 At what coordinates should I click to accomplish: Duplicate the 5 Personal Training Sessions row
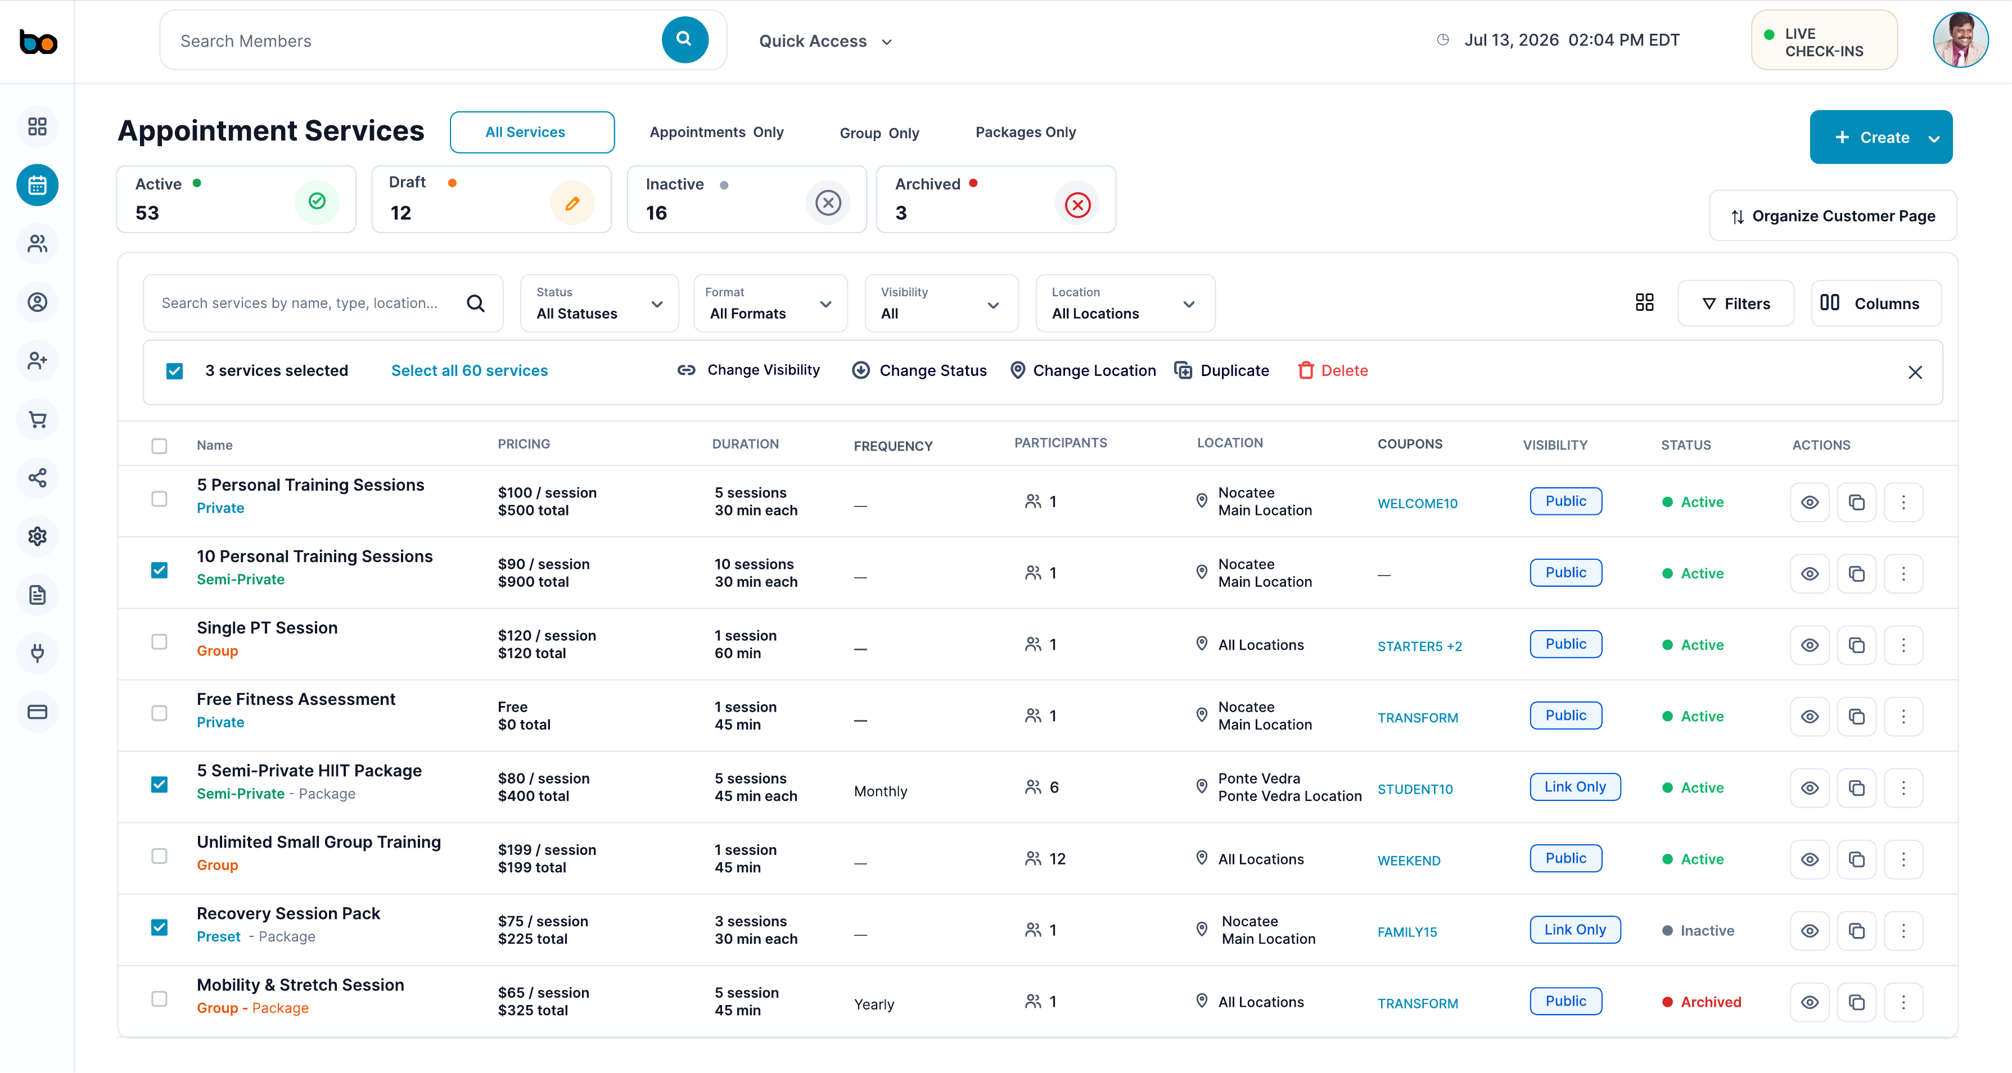pyautogui.click(x=1857, y=502)
